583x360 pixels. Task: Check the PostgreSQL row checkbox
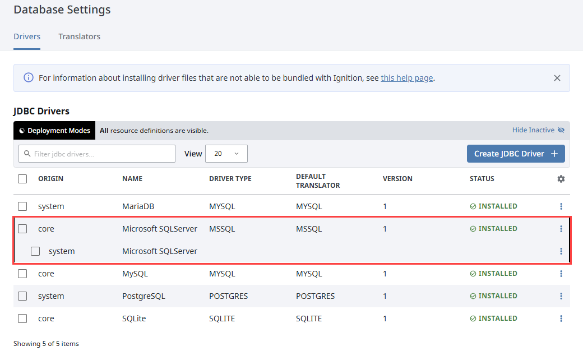pyautogui.click(x=22, y=296)
